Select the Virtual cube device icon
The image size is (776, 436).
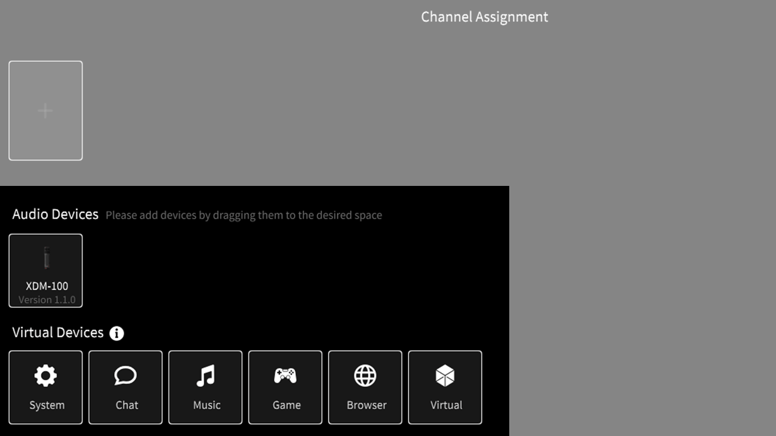(x=445, y=375)
